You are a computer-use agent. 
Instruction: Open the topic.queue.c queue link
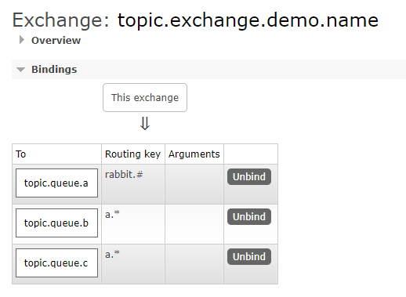pyautogui.click(x=56, y=263)
